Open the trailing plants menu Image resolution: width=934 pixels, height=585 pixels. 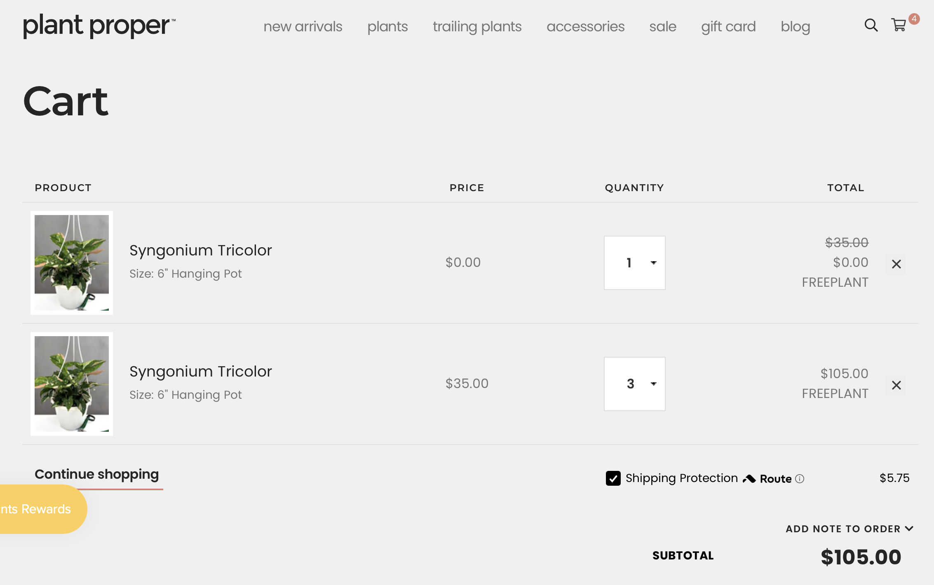point(477,27)
